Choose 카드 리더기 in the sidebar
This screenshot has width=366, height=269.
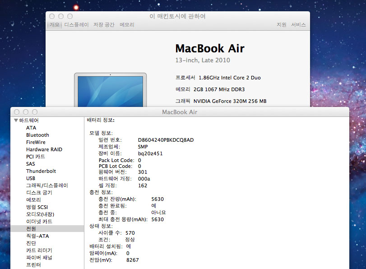tap(39, 250)
